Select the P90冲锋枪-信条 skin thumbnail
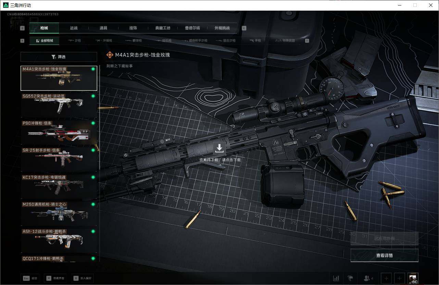Viewport: 439px width, 285px height. (59, 132)
